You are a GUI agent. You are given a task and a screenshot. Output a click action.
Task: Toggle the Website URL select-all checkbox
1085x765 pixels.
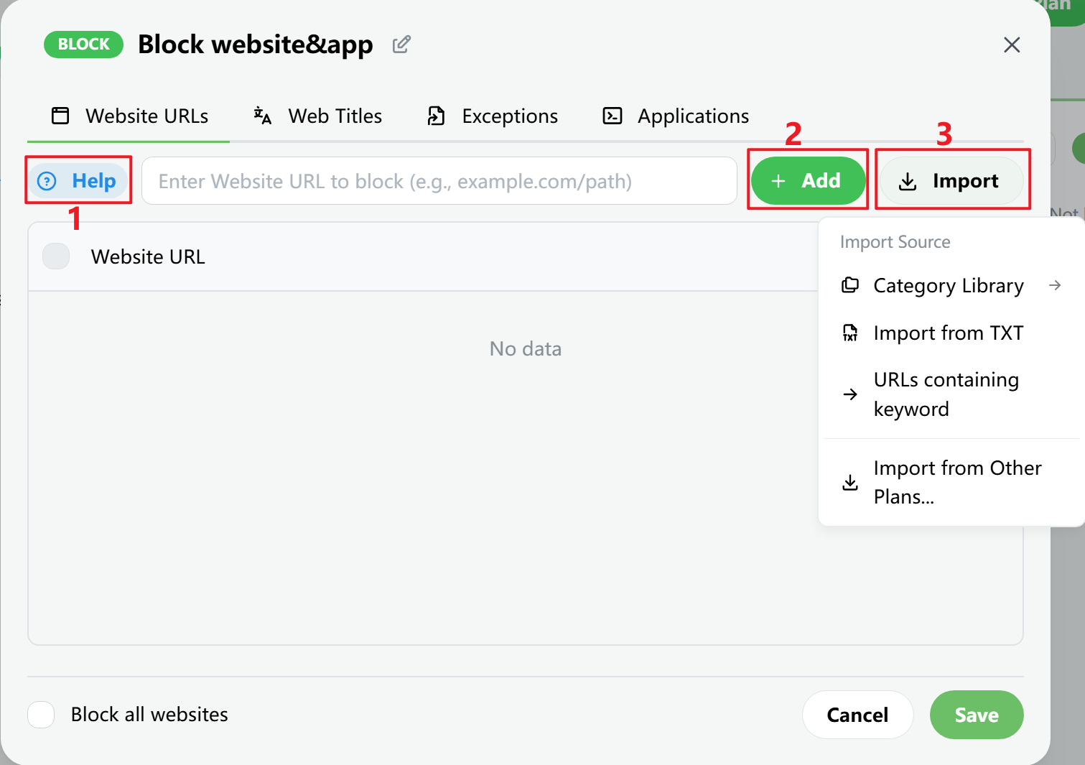coord(56,256)
